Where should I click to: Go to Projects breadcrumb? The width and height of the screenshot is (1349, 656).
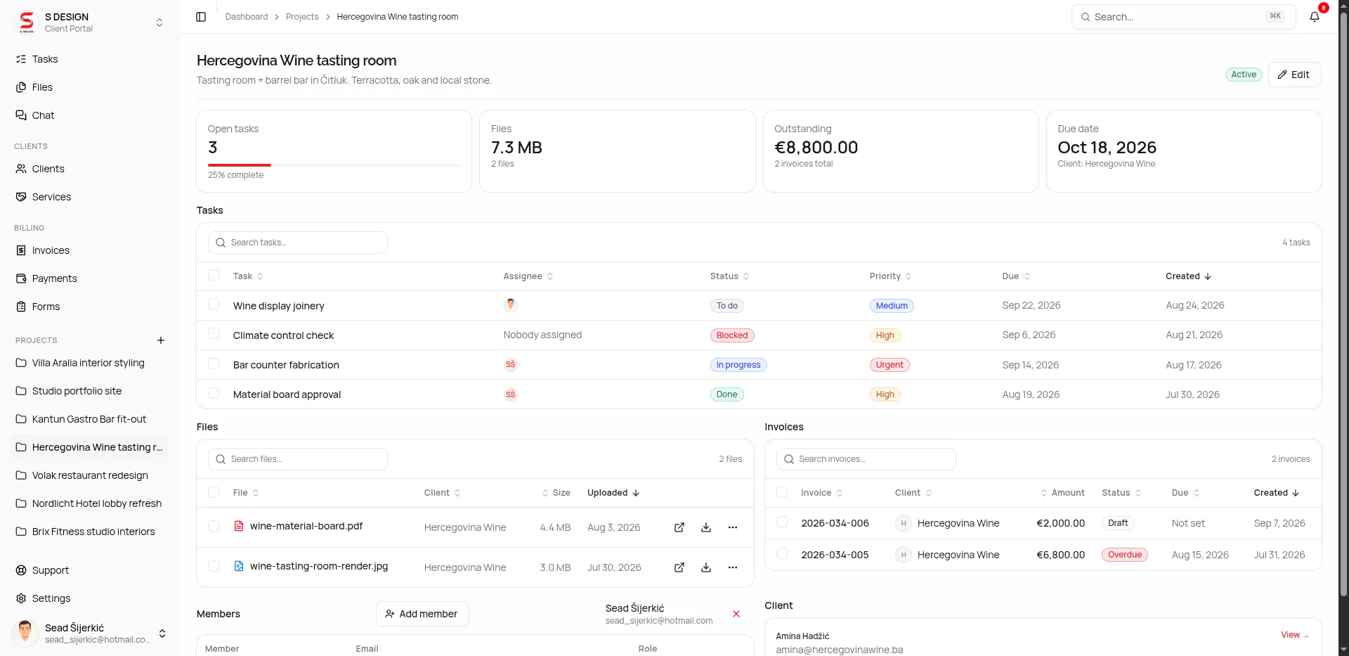tap(302, 17)
